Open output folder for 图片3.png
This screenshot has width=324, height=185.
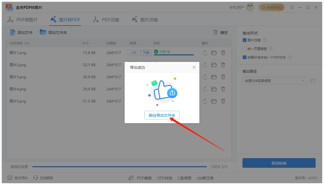point(214,77)
